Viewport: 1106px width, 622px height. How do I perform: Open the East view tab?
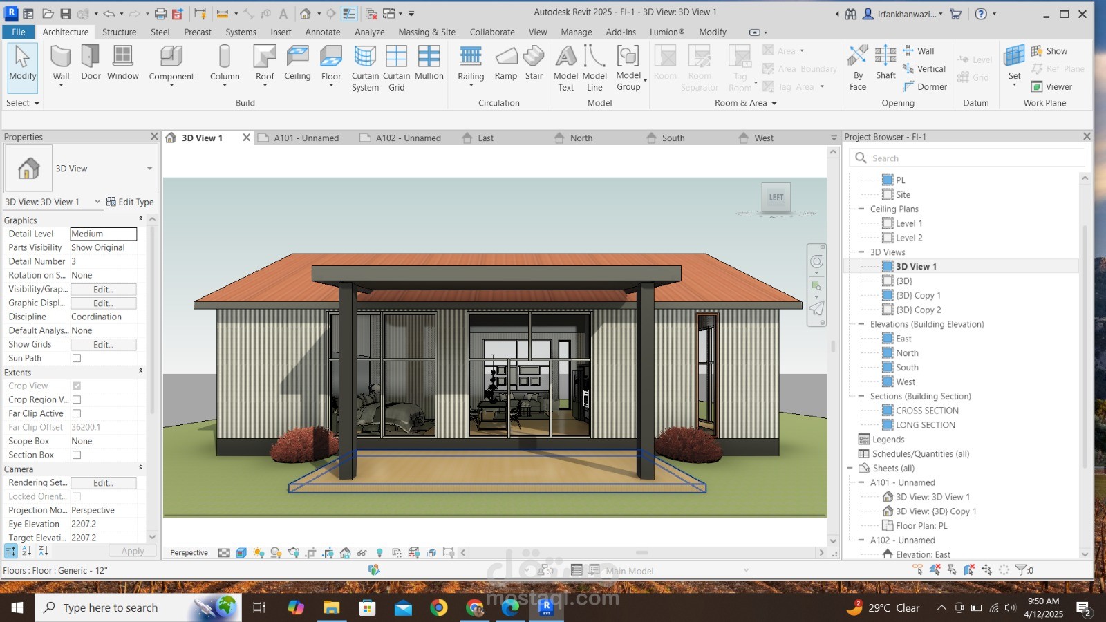(485, 138)
